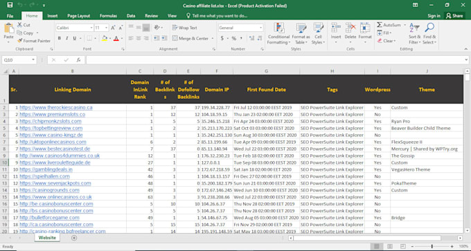Toggle Wrap Text

point(184,28)
